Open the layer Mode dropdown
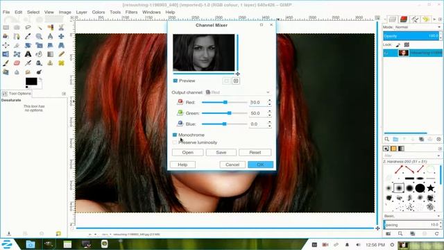The width and height of the screenshot is (444, 250). 418,27
